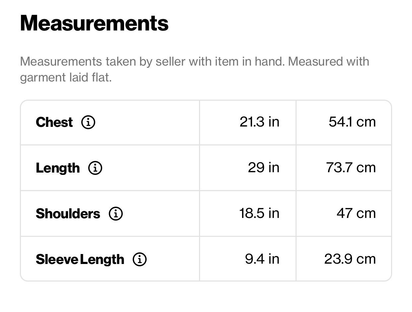This screenshot has height=312, width=412.
Task: Click the 23.9 cm sleeve value
Action: (350, 259)
